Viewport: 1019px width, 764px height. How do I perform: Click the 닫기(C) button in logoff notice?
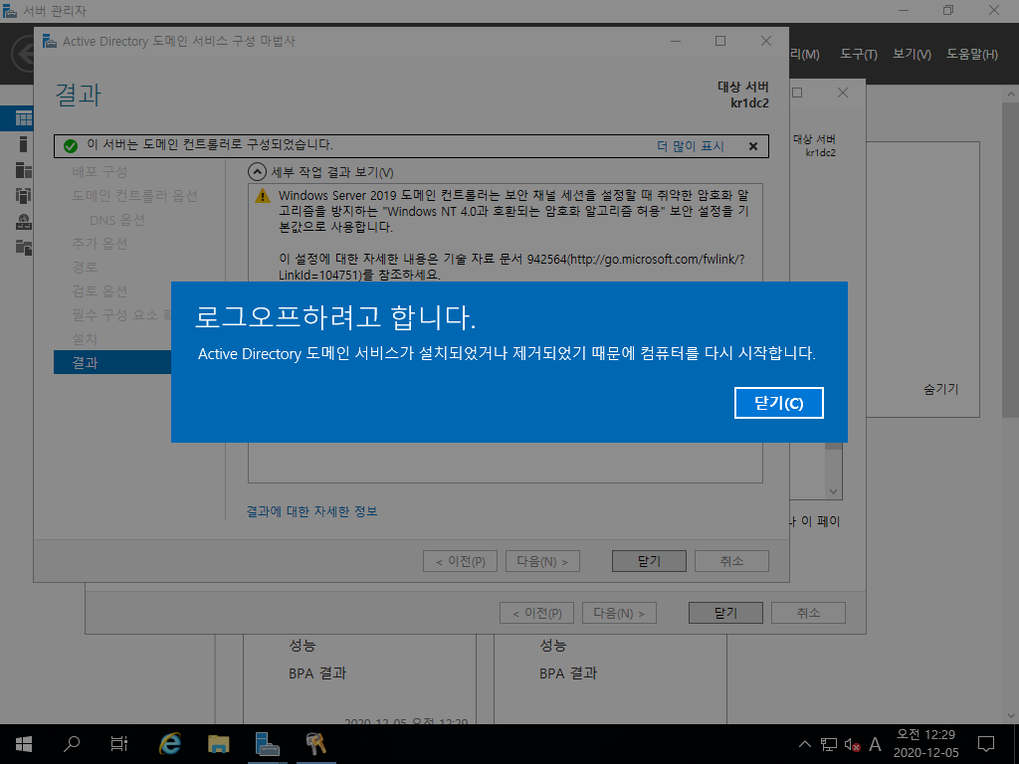[778, 403]
